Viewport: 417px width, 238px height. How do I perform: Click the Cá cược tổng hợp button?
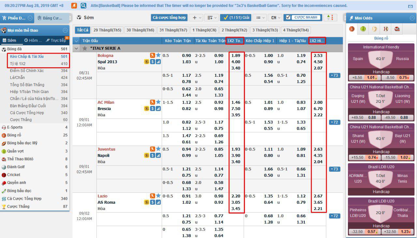tap(169, 18)
